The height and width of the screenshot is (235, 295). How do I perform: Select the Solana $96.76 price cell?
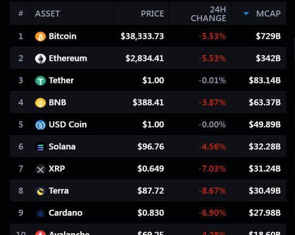(x=151, y=147)
